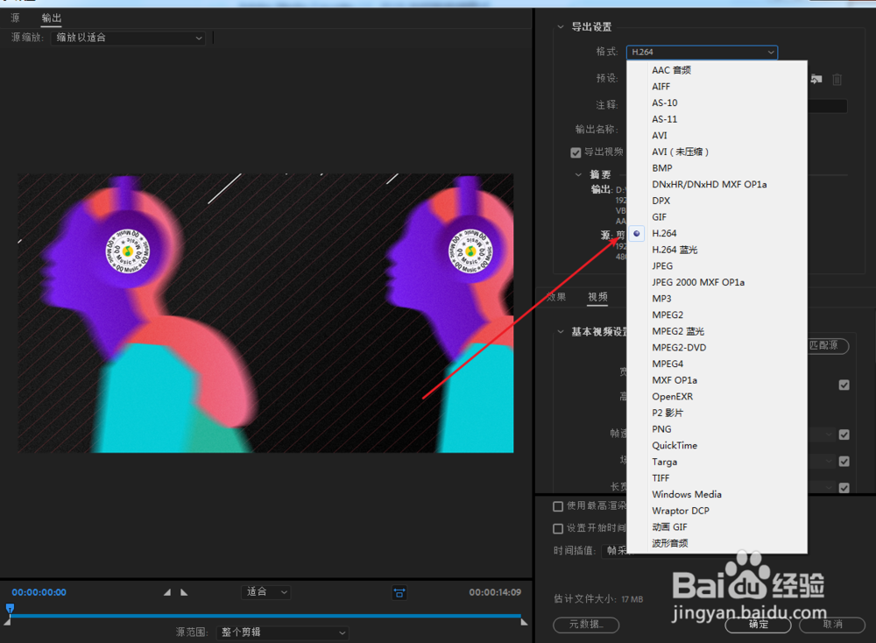Screen dimensions: 876x643
Task: Select MPEG2-DVD format
Action: (x=717, y=348)
